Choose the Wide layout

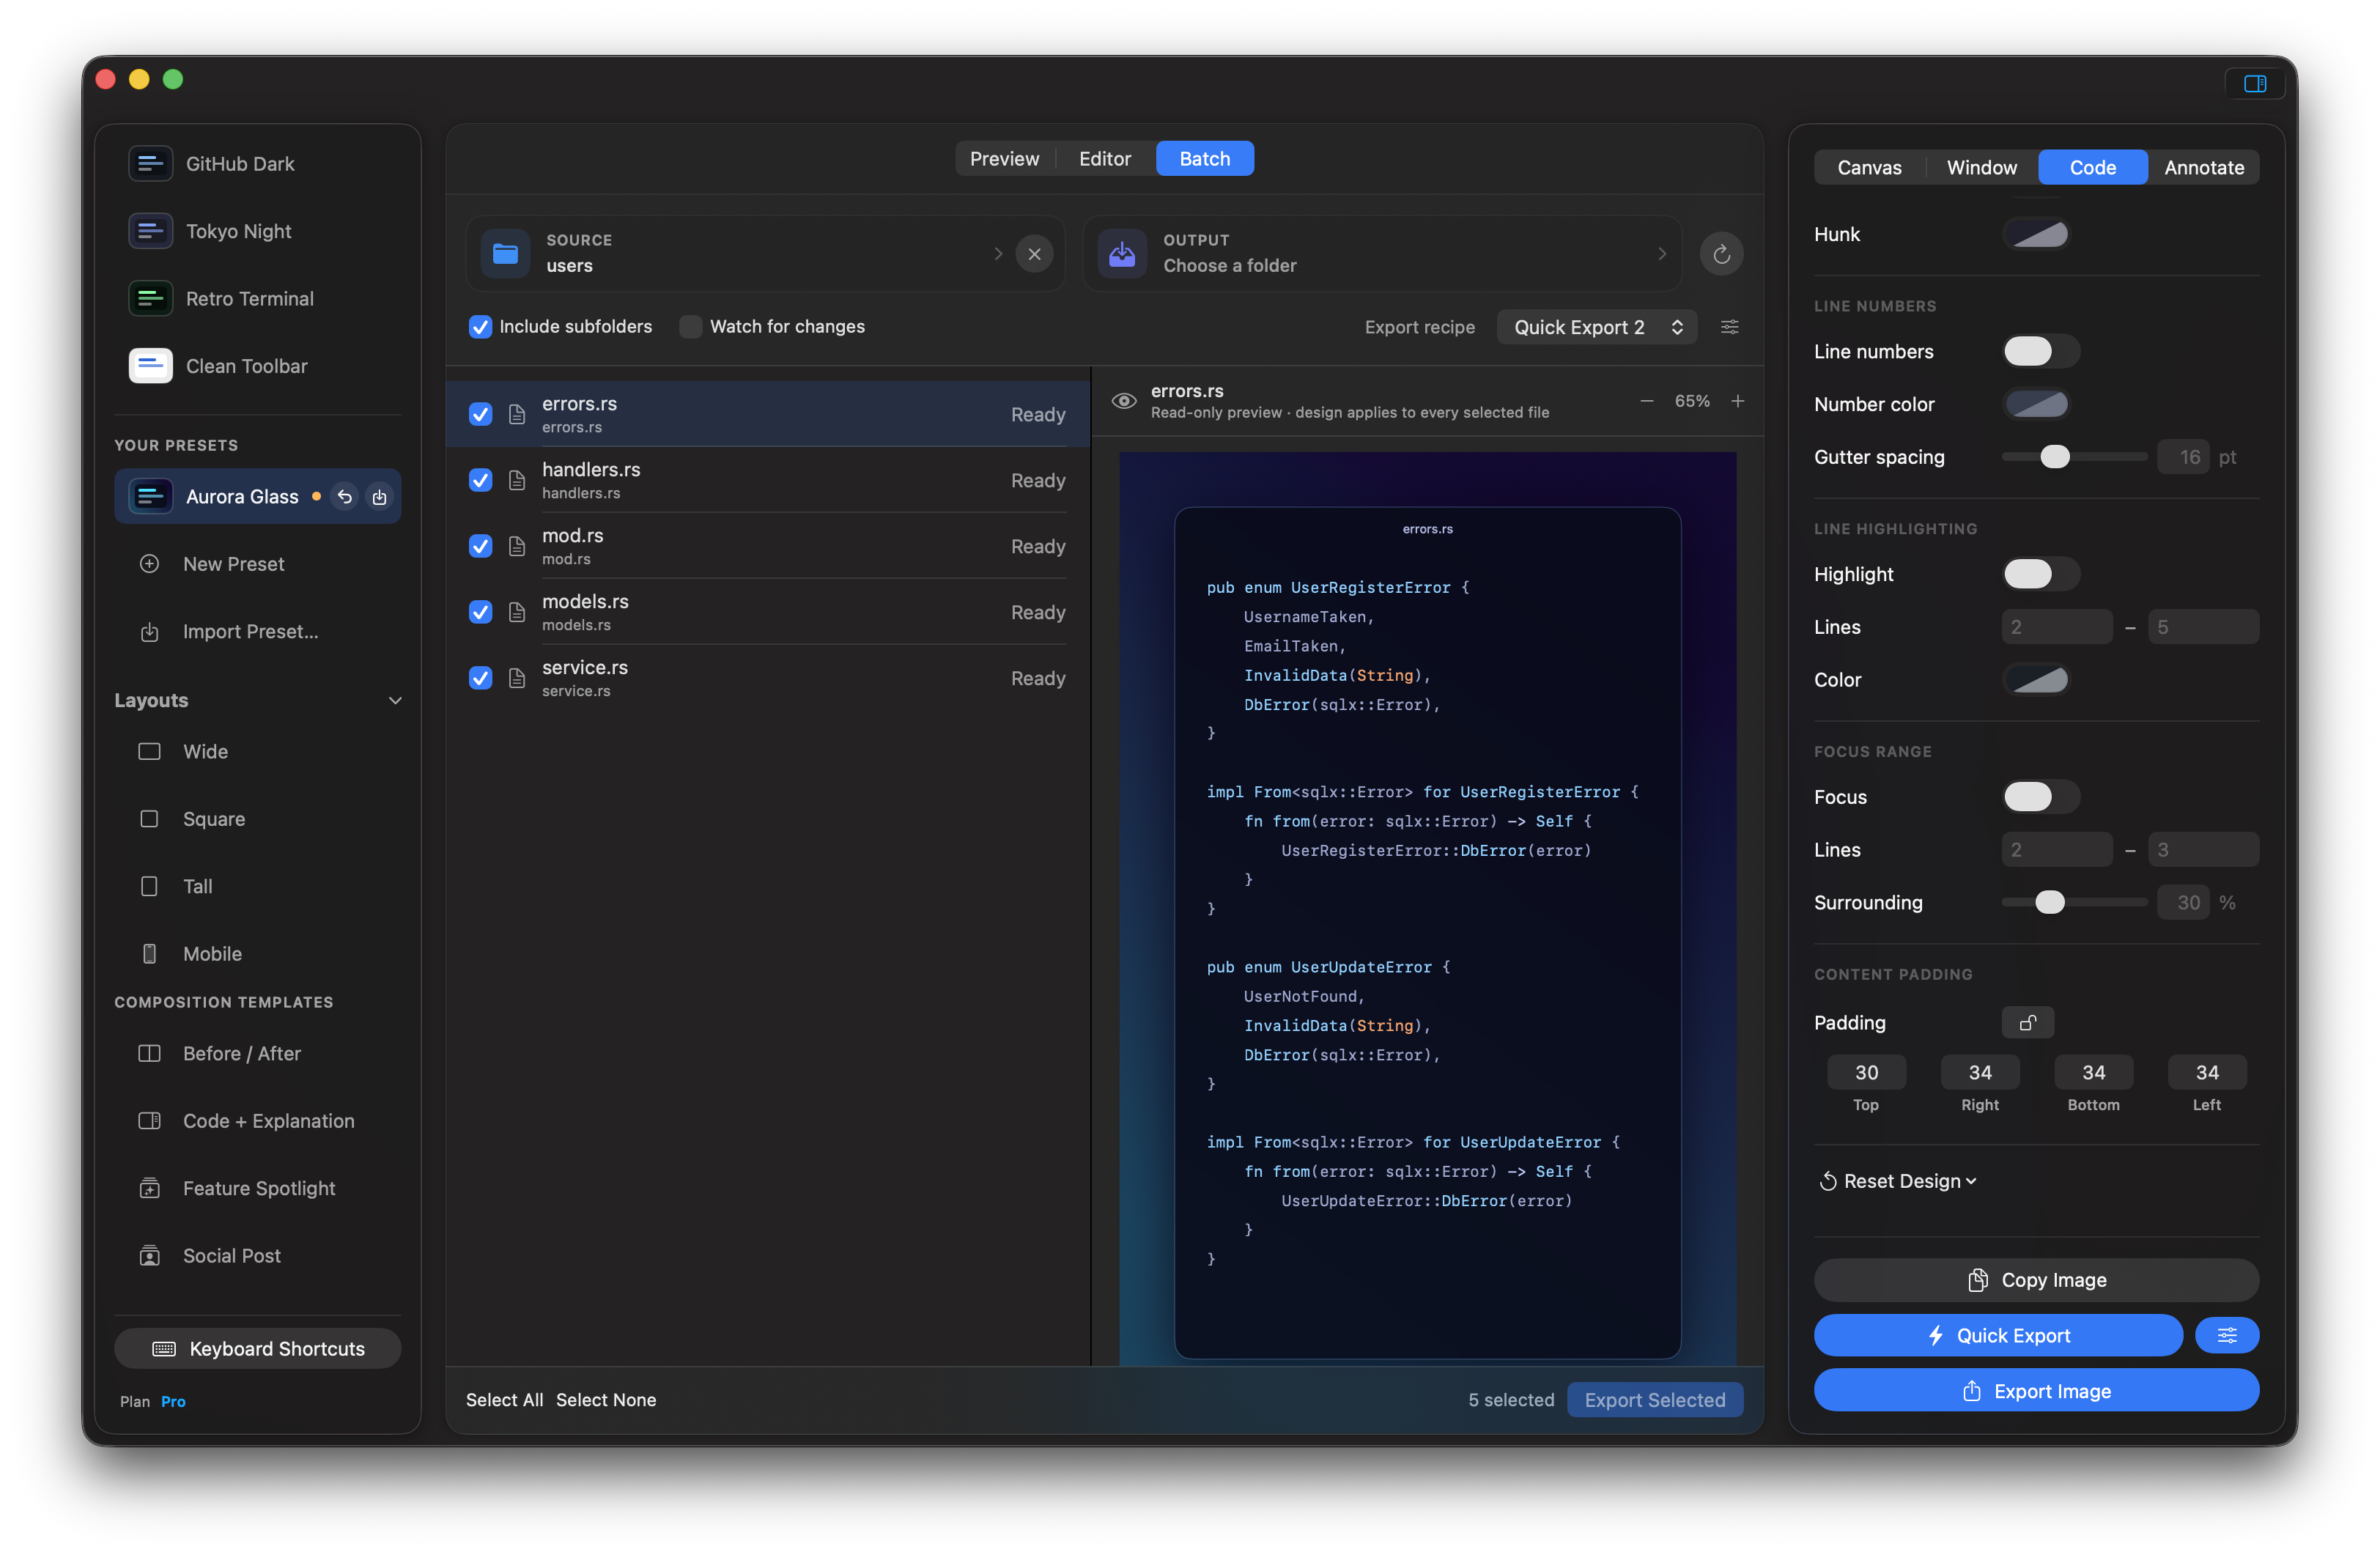tap(257, 751)
